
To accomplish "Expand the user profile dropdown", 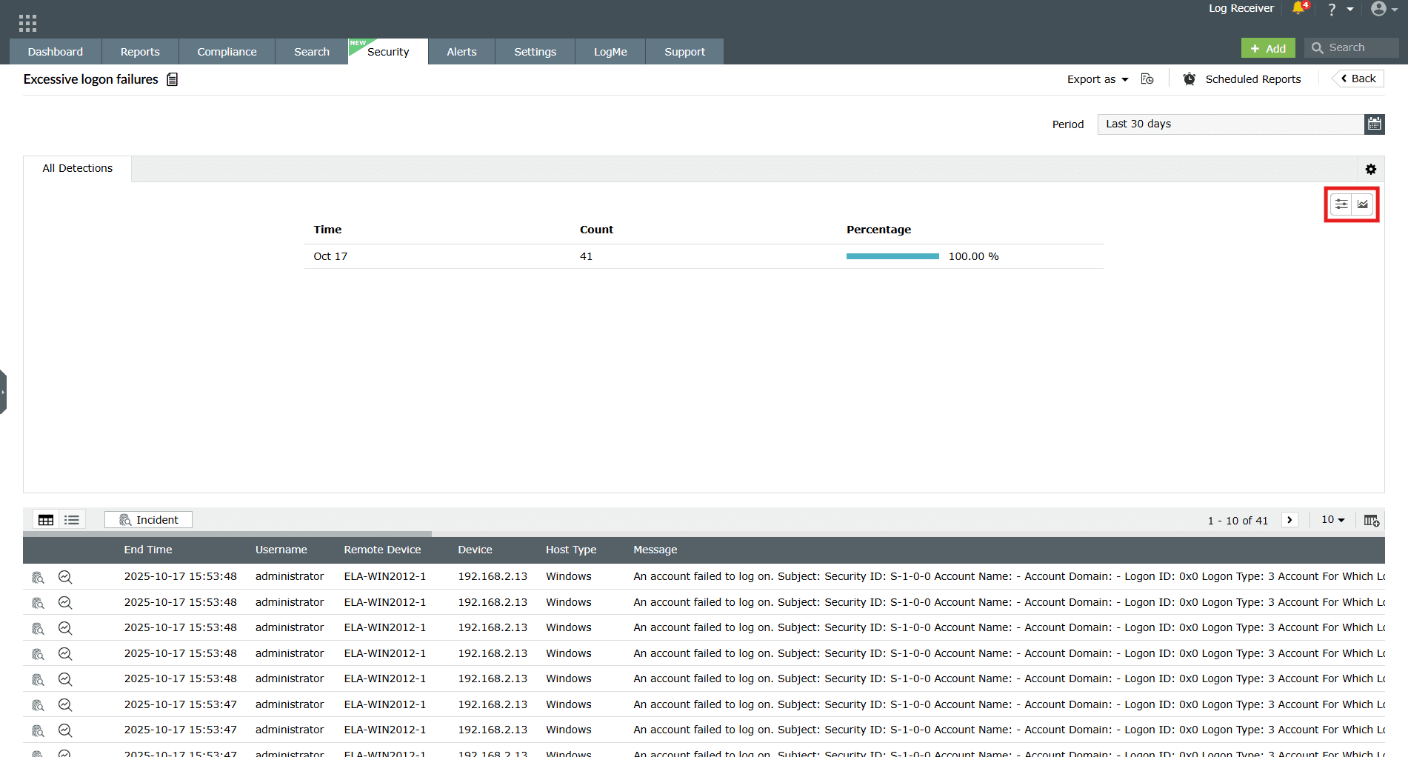I will click(1382, 9).
